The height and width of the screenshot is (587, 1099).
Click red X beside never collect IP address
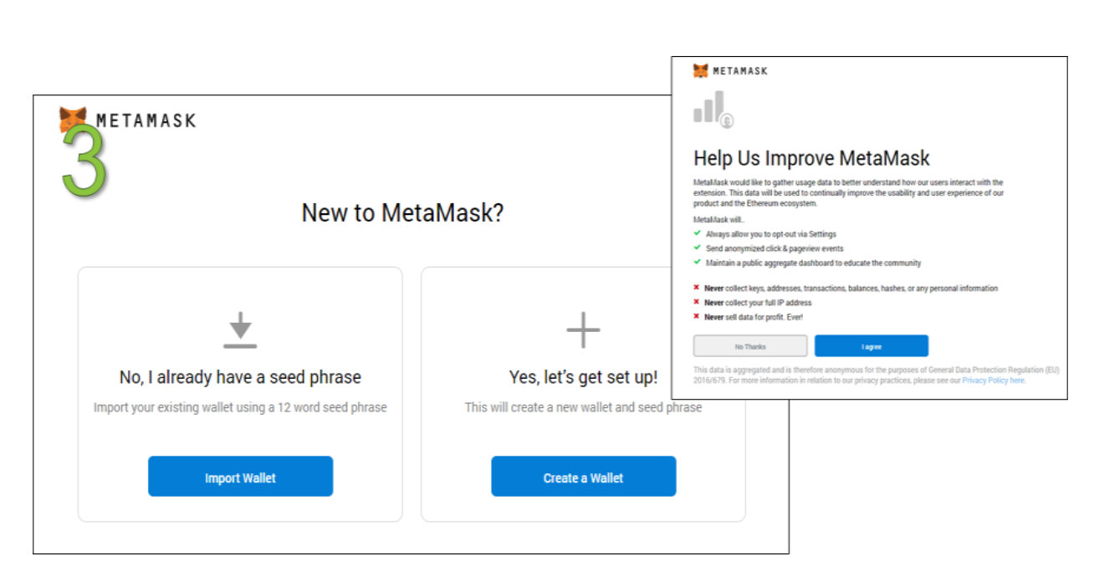697,303
